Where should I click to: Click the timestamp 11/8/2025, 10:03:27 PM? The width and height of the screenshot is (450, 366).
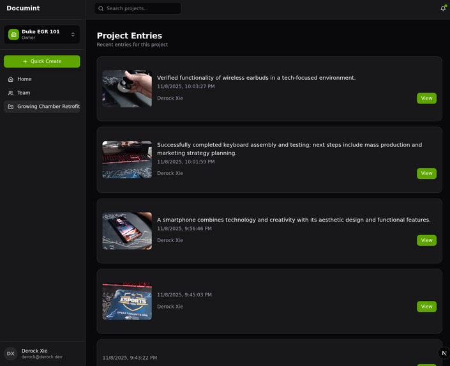tap(186, 86)
